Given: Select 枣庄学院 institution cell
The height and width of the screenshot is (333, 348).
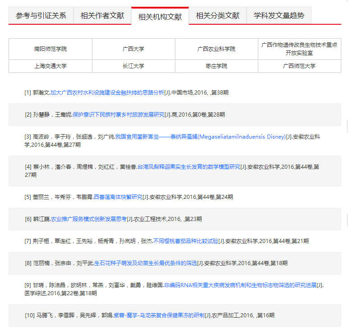Looking at the screenshot, I should point(216,66).
